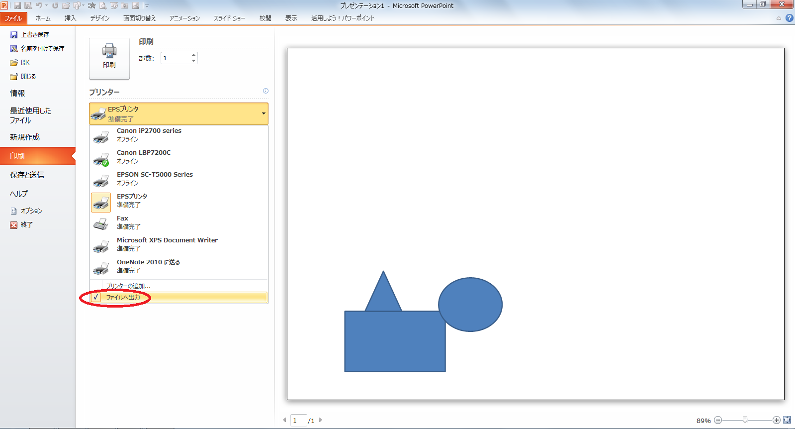Viewport: 795px width, 429px height.
Task: Increase copies with the 部数 up arrow
Action: [194, 55]
